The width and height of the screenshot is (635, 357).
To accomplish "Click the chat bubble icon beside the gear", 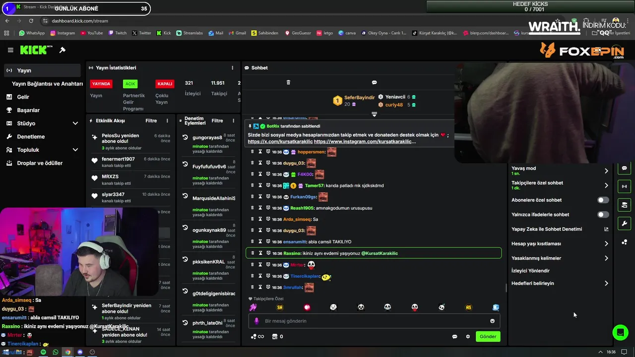I will pos(454,337).
